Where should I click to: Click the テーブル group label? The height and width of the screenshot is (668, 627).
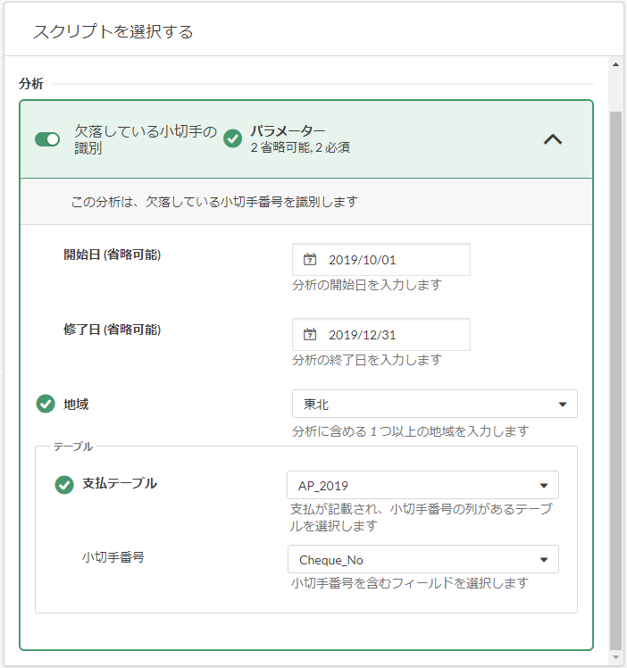pos(73,446)
